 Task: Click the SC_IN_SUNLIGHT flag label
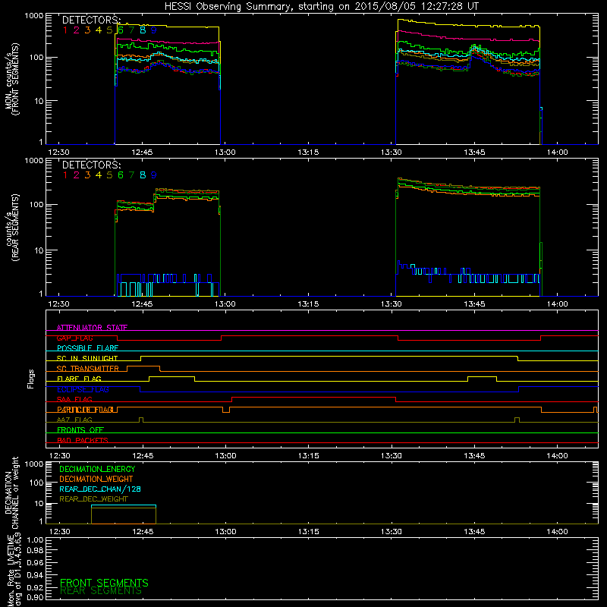(x=87, y=358)
